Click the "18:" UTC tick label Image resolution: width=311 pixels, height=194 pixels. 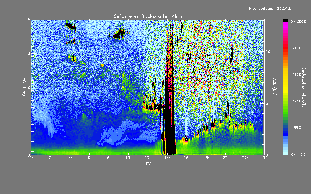click(x=206, y=158)
